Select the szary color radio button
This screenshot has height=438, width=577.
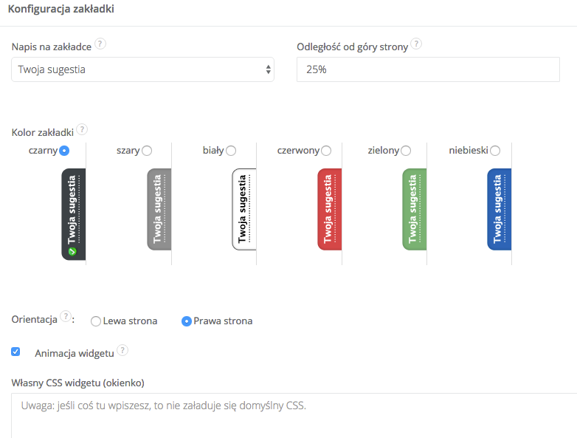point(147,151)
